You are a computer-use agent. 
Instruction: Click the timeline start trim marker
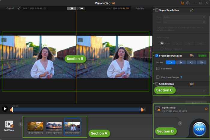click(x=11, y=110)
